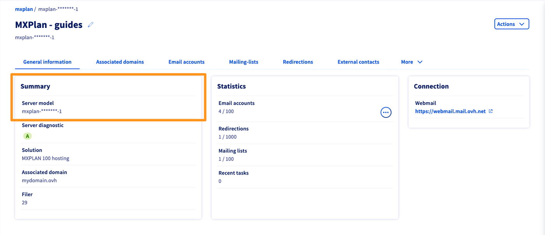Open the Actions dropdown button
The width and height of the screenshot is (545, 235).
pyautogui.click(x=511, y=24)
